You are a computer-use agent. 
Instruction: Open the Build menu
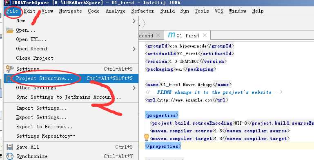coord(167,11)
